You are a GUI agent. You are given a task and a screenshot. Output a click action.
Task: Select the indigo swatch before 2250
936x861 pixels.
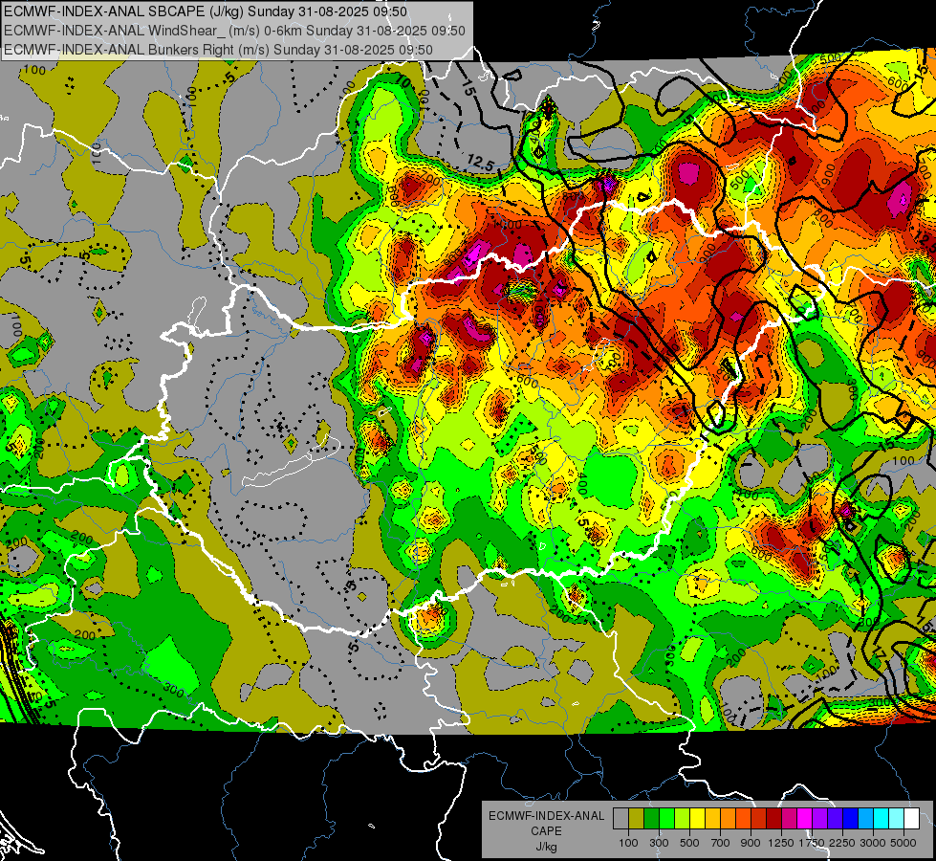pyautogui.click(x=836, y=818)
